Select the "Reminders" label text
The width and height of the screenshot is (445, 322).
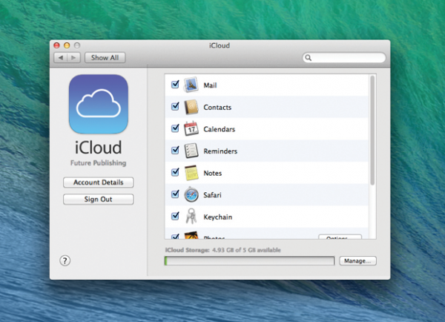pos(220,151)
